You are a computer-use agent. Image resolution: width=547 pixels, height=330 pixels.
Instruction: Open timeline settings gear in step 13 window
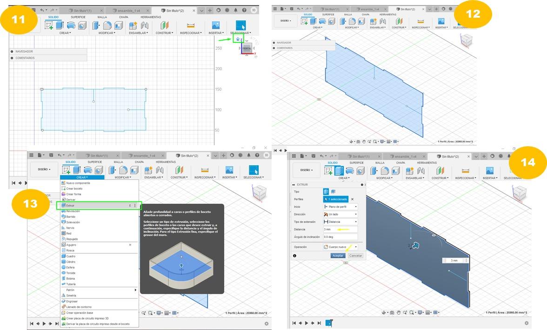267,323
